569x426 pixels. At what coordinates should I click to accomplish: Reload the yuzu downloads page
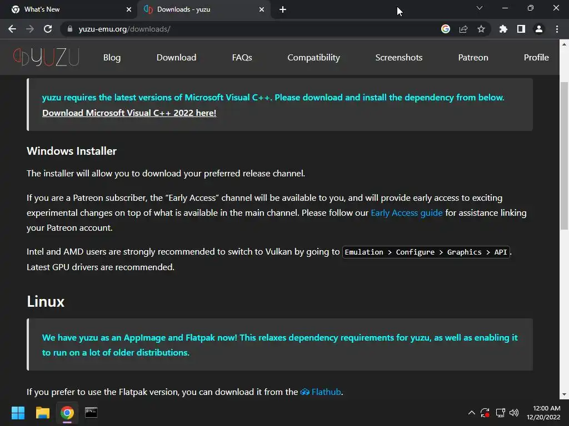click(48, 29)
